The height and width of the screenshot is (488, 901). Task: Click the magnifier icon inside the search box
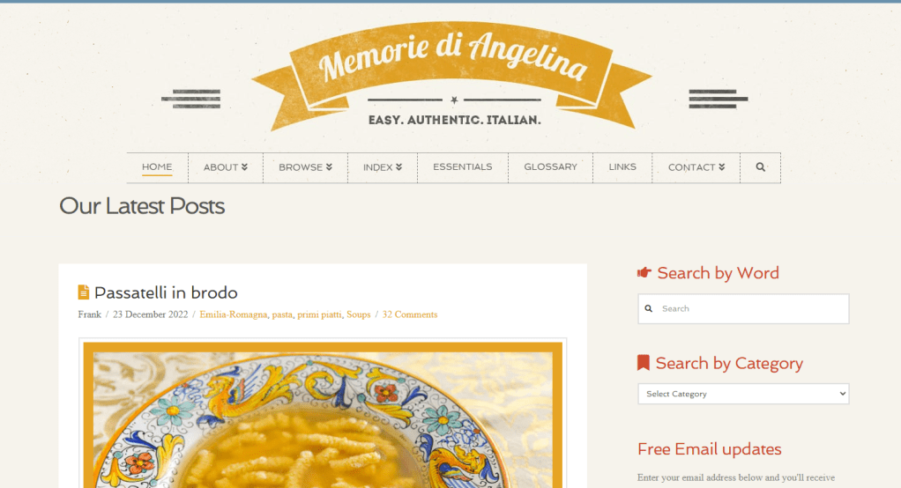(649, 309)
